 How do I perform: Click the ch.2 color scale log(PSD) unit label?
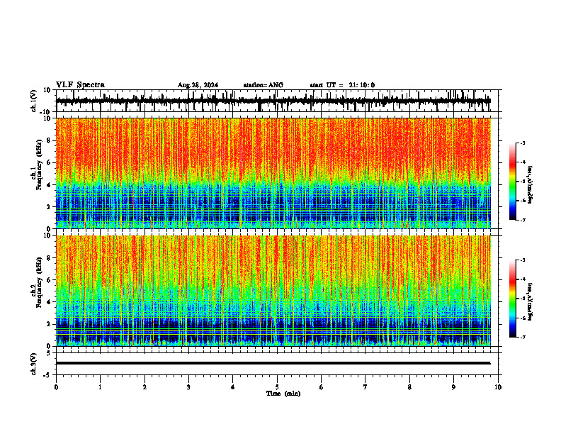(x=531, y=301)
